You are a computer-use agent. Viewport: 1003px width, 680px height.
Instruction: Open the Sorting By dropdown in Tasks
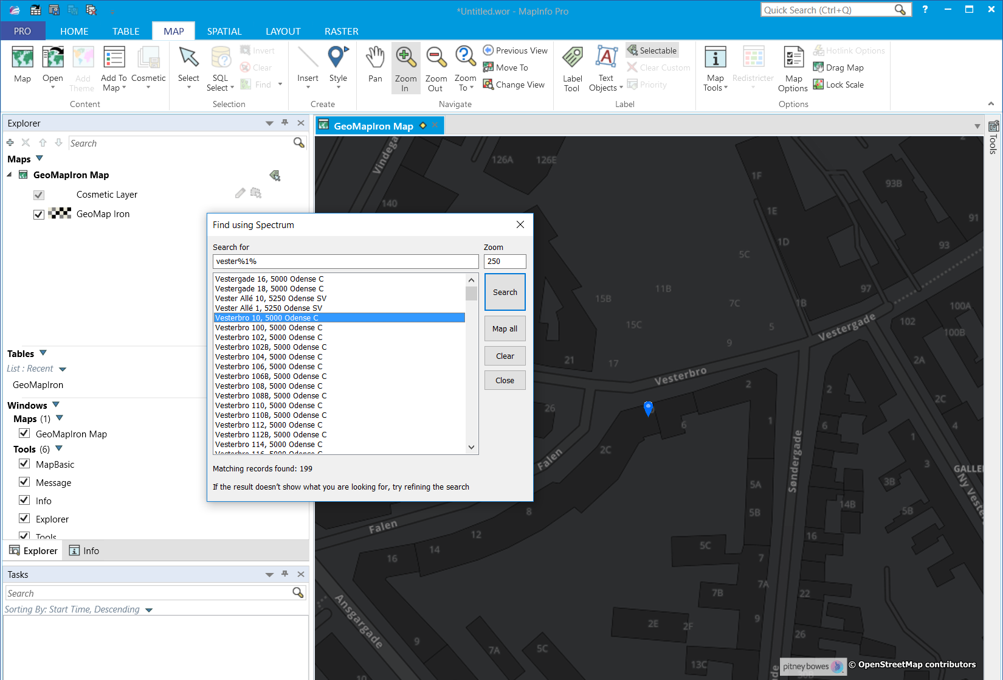click(x=149, y=610)
